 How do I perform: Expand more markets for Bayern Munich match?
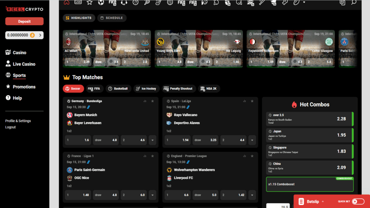[x=153, y=140]
